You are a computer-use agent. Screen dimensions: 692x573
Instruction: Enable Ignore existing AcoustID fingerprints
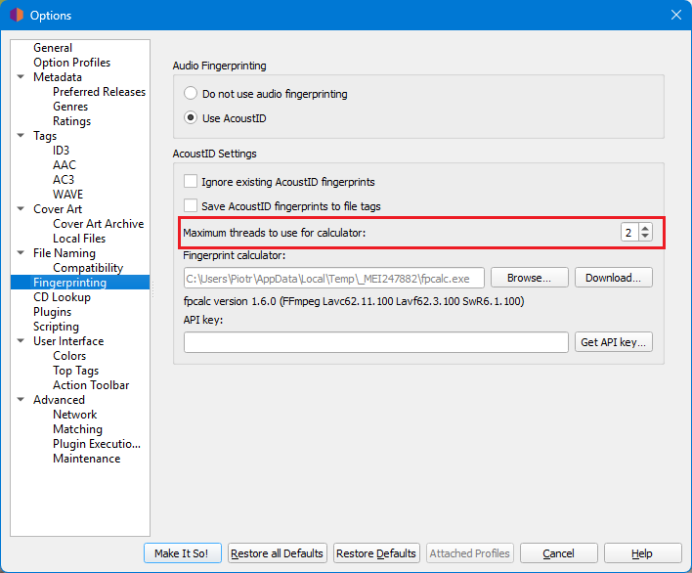point(191,182)
